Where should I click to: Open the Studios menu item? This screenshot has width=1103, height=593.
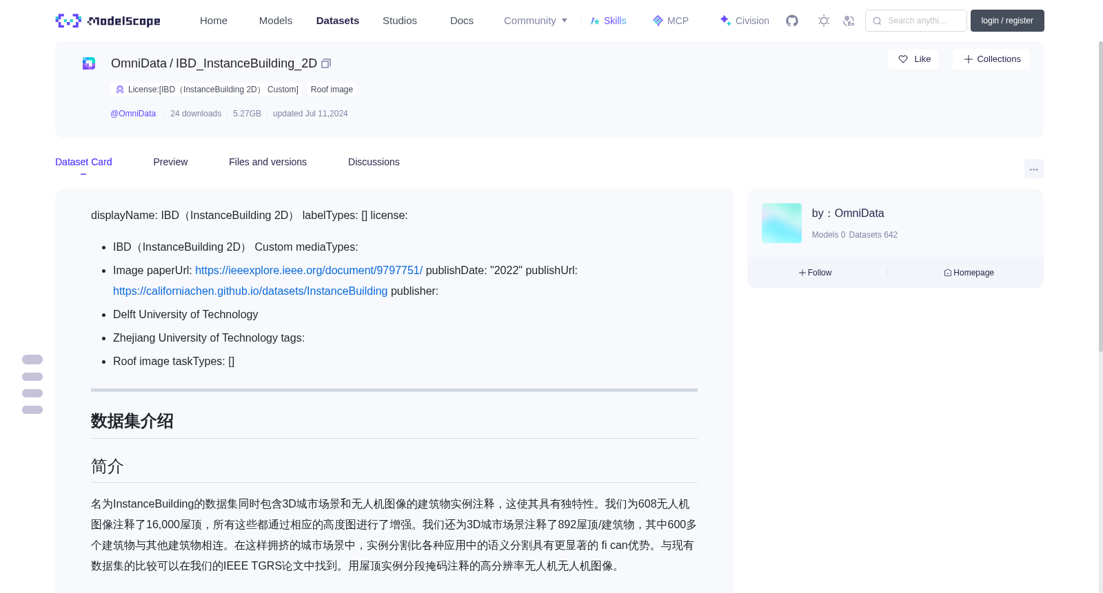pyautogui.click(x=400, y=21)
